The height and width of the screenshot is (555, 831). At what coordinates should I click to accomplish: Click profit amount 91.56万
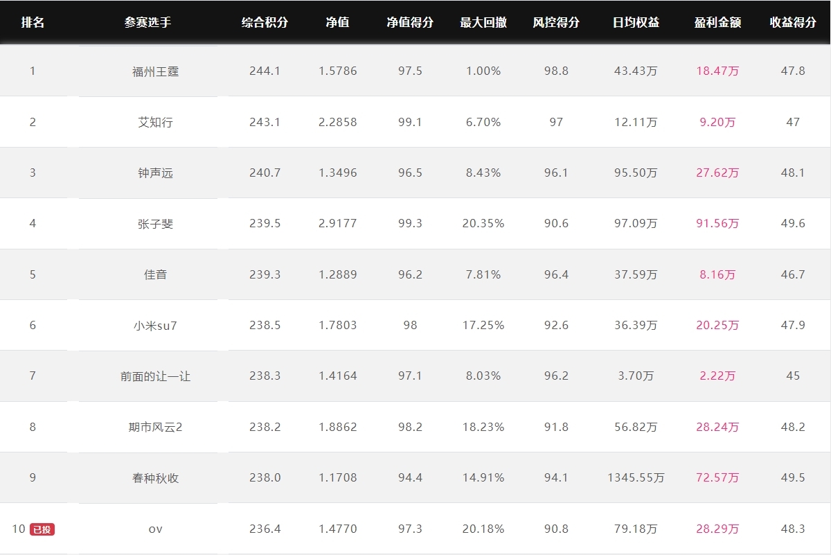[x=717, y=224]
